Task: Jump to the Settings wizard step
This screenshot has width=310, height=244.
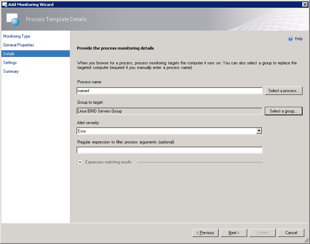Action: pos(10,63)
